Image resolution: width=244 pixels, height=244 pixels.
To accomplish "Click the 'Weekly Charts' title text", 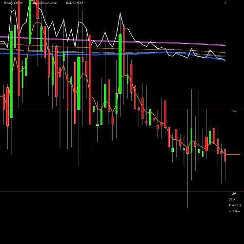I will (13, 3).
